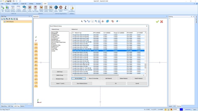Open the Cutting Conditions icon
198x111 pixels.
click(x=19, y=9)
